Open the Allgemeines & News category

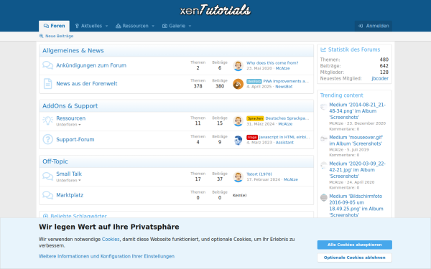click(x=73, y=50)
